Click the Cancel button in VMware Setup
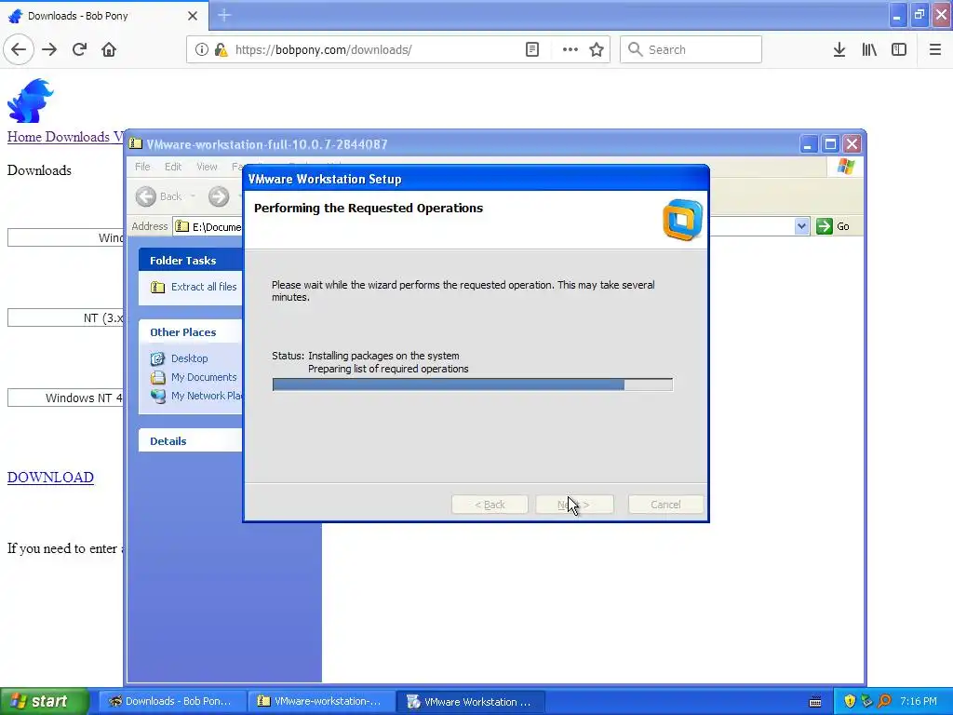953x715 pixels. [x=665, y=505]
